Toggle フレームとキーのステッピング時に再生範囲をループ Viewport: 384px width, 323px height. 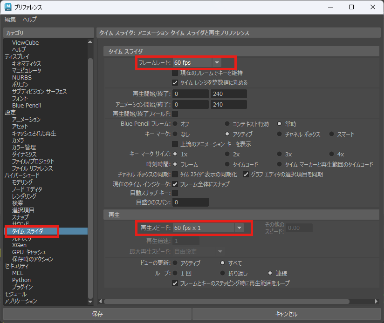pos(175,283)
